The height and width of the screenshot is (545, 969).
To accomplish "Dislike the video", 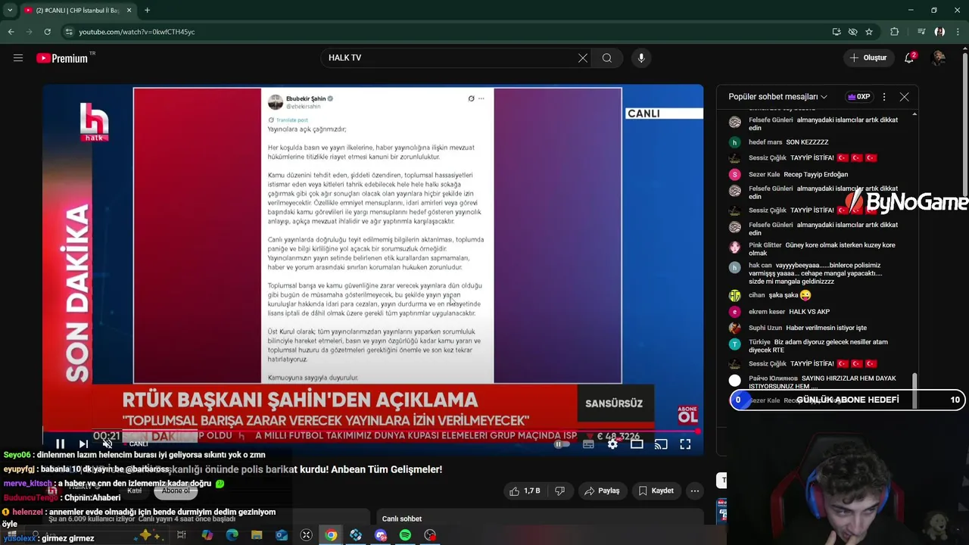I will coord(559,490).
